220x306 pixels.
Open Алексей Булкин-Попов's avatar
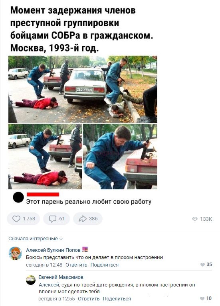point(15,253)
